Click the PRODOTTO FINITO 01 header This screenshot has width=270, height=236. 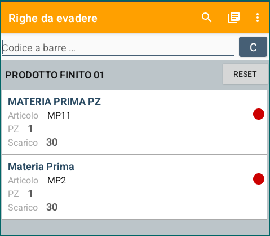tap(55, 75)
